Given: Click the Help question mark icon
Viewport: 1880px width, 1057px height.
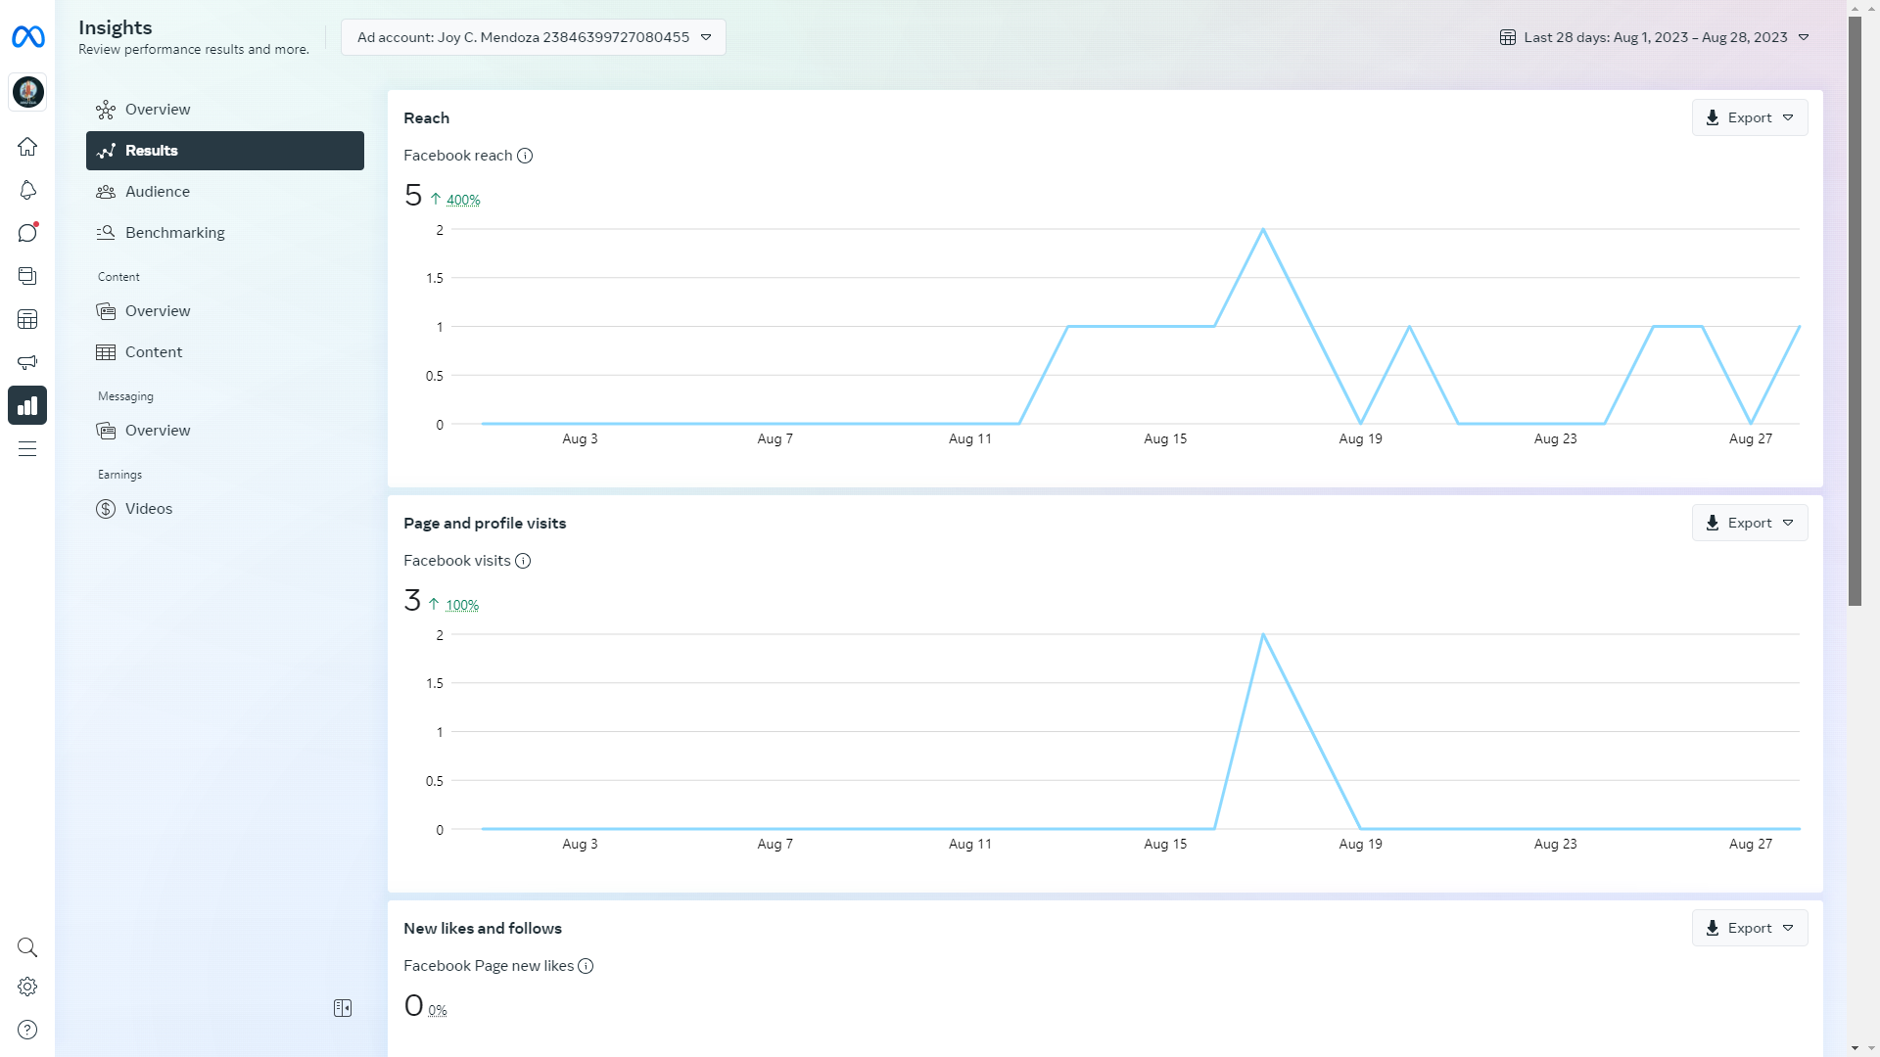Looking at the screenshot, I should 27,1030.
